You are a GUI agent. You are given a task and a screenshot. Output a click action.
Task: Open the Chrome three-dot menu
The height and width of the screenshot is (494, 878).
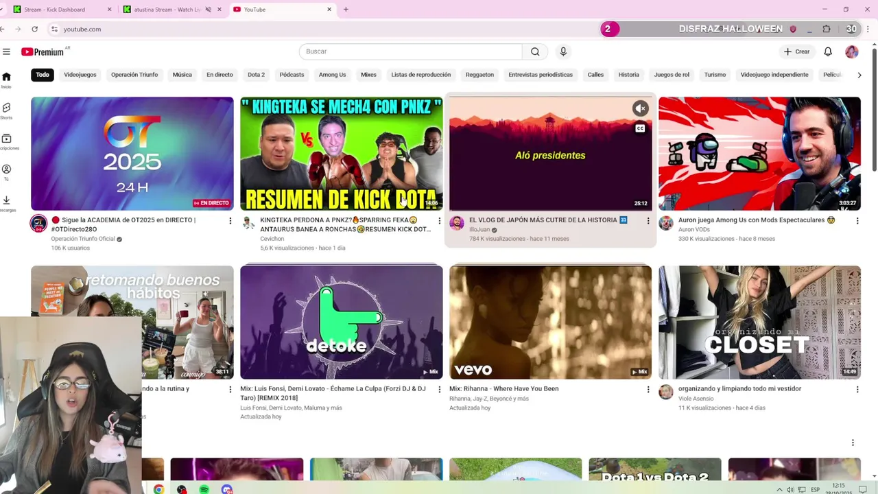pyautogui.click(x=869, y=29)
